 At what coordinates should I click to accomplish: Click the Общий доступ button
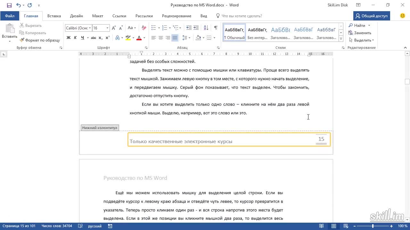tap(372, 16)
